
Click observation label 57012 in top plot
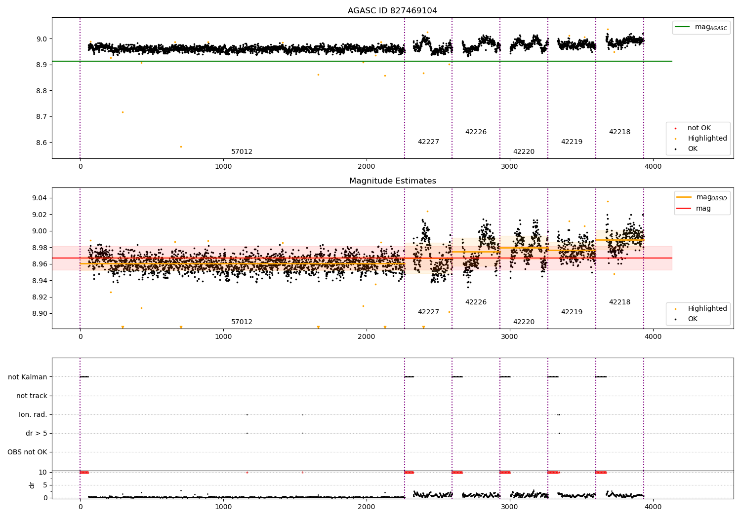tap(242, 152)
